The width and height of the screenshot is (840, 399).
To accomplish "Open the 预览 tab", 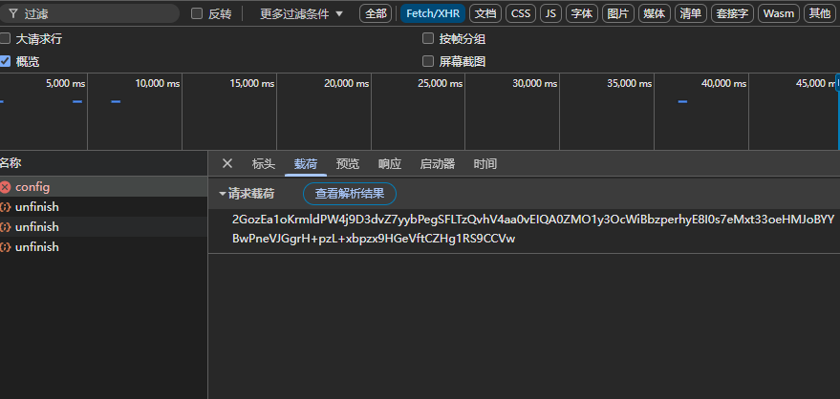I will click(x=348, y=163).
